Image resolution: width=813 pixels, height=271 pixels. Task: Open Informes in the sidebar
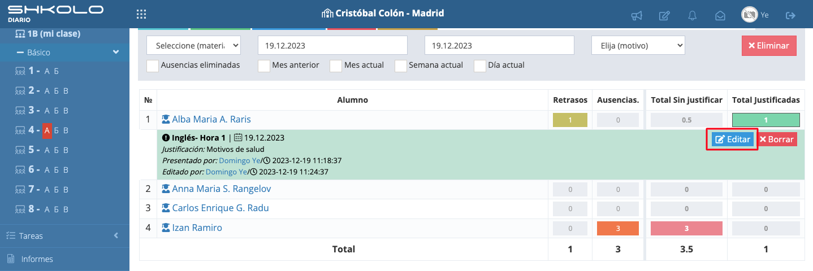pos(64,259)
